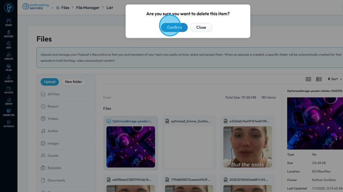Screen dimensions: 343x192
Task: Click the details panel preview image
Action: tap(315, 123)
